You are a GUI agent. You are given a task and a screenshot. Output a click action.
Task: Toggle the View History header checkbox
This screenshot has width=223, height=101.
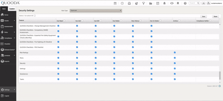[x=141, y=21]
